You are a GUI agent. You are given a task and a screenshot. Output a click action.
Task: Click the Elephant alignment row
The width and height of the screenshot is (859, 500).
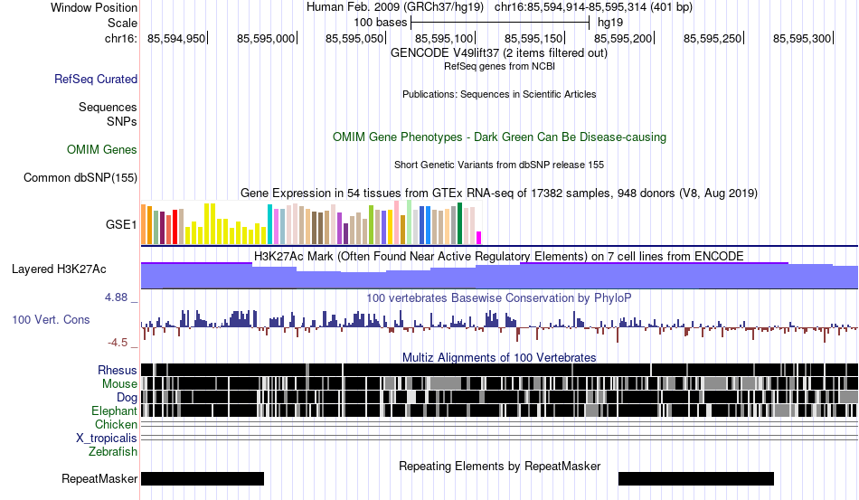pyautogui.click(x=499, y=410)
